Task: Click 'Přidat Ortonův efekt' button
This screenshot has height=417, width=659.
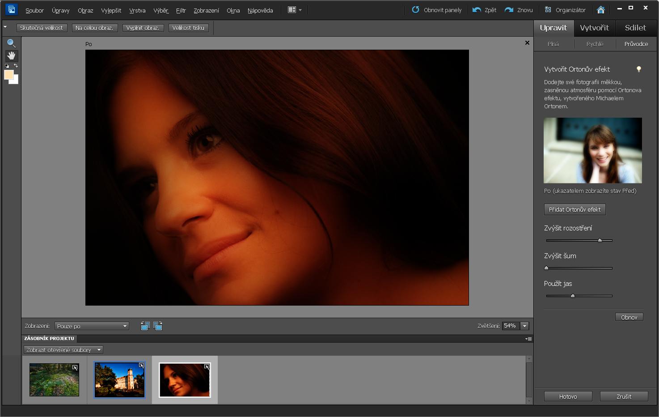Action: tap(575, 209)
